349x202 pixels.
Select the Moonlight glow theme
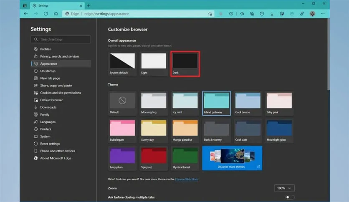[279, 131]
